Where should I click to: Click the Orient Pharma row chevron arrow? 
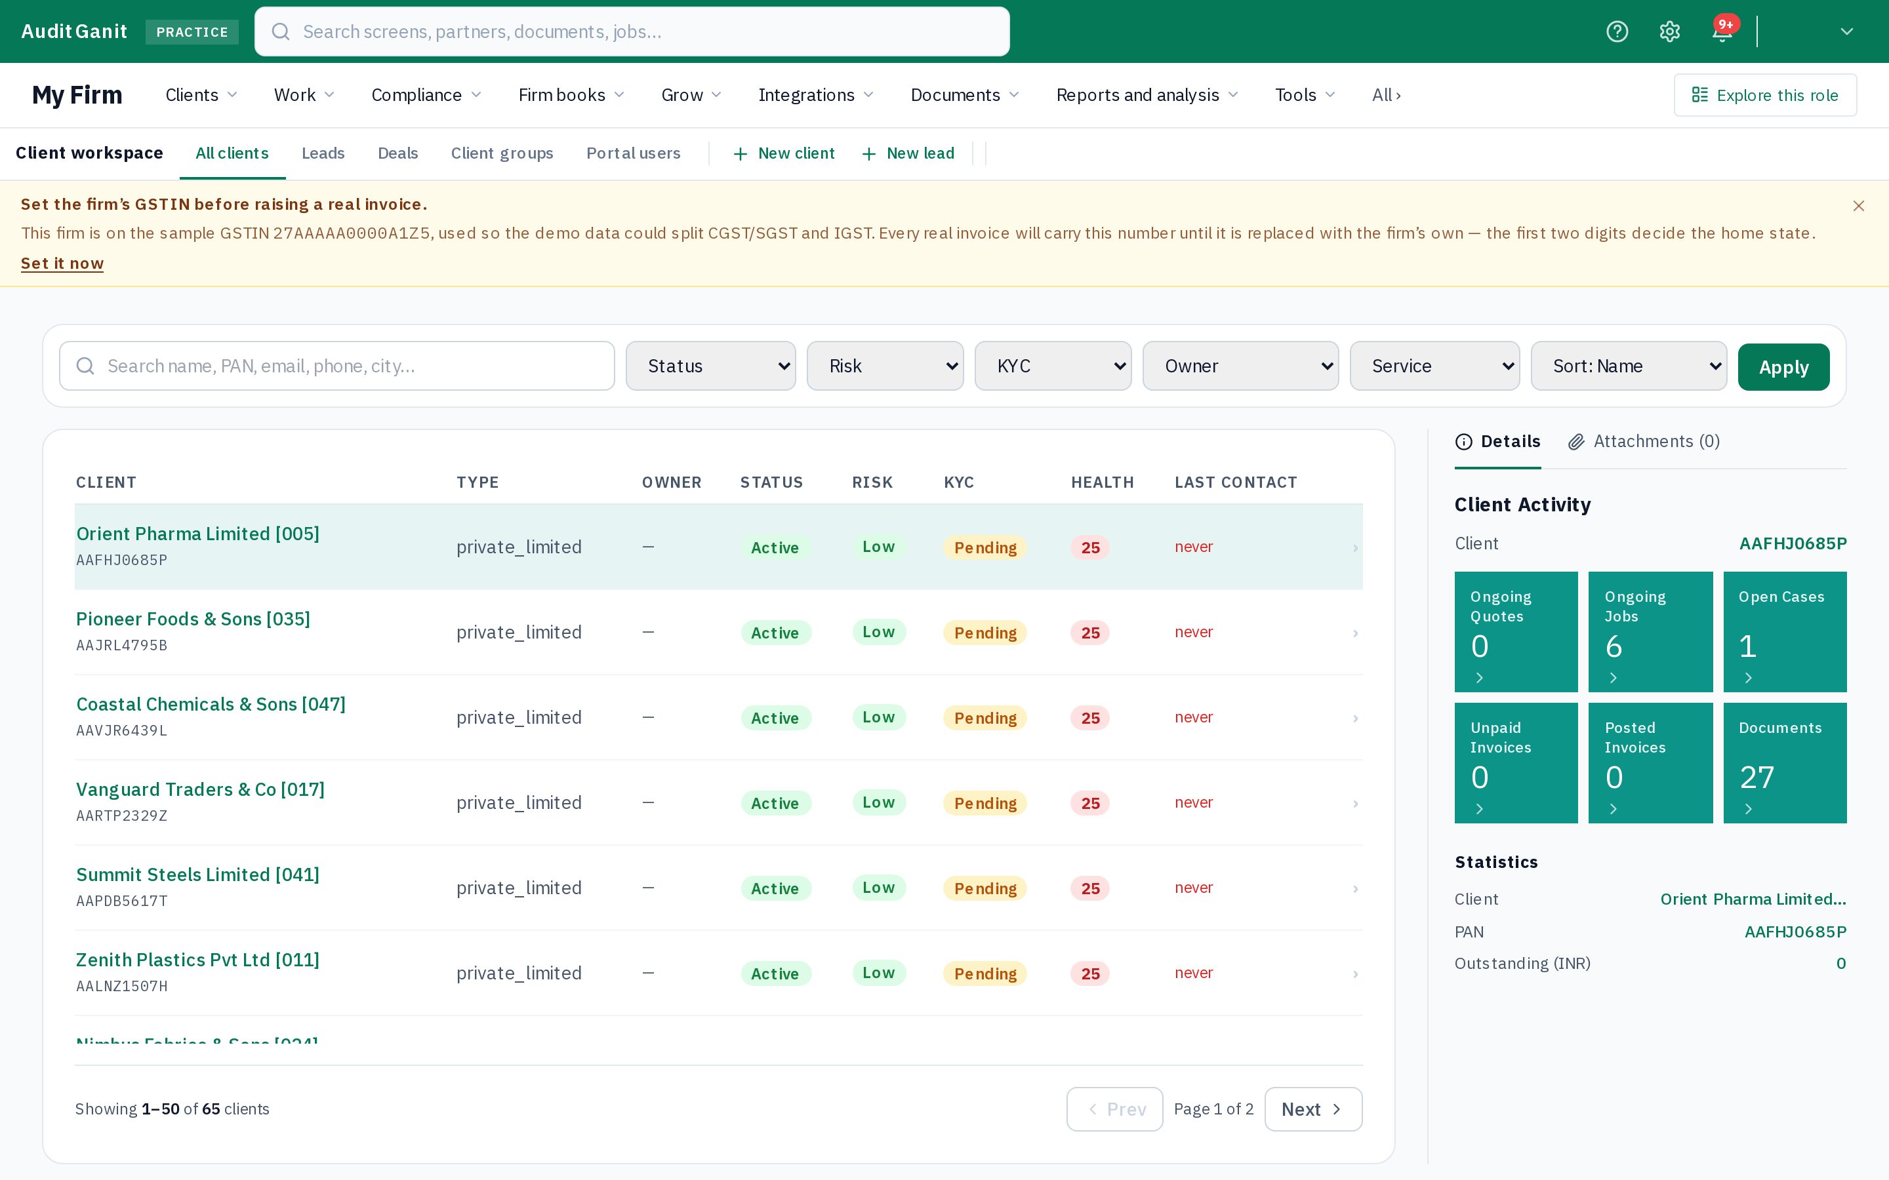[x=1355, y=548]
